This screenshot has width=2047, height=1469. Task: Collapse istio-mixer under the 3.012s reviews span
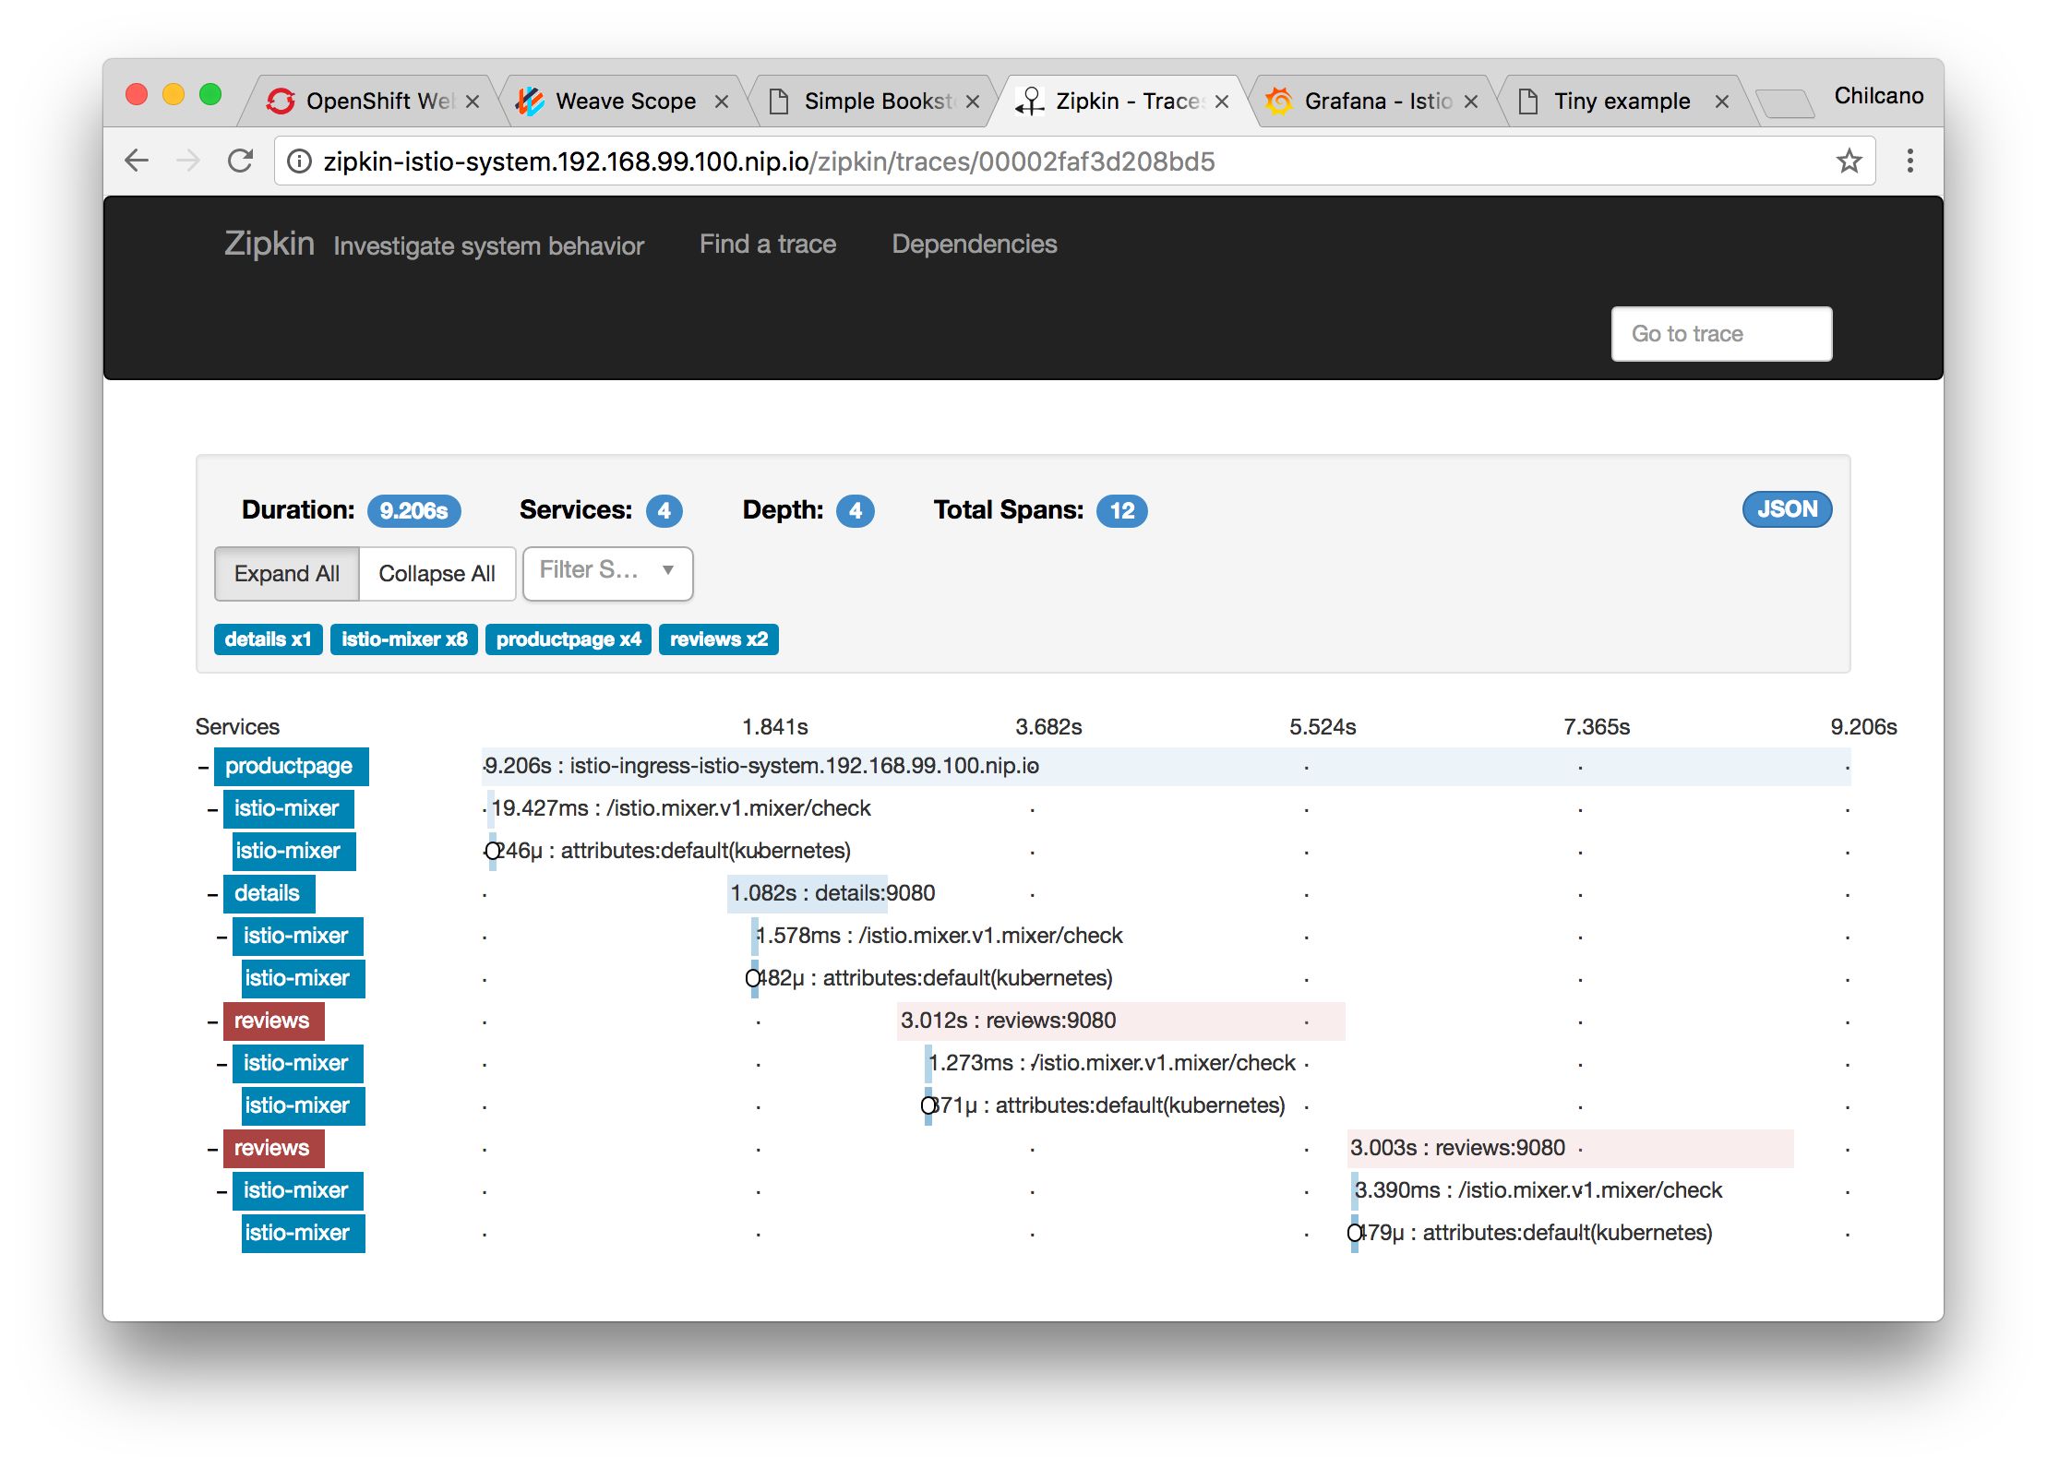point(222,1064)
